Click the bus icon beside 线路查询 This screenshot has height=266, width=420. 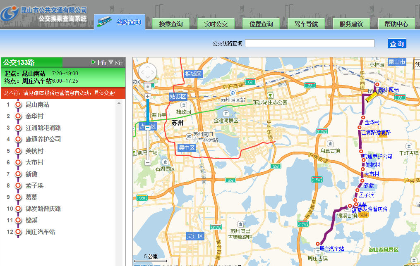point(104,22)
